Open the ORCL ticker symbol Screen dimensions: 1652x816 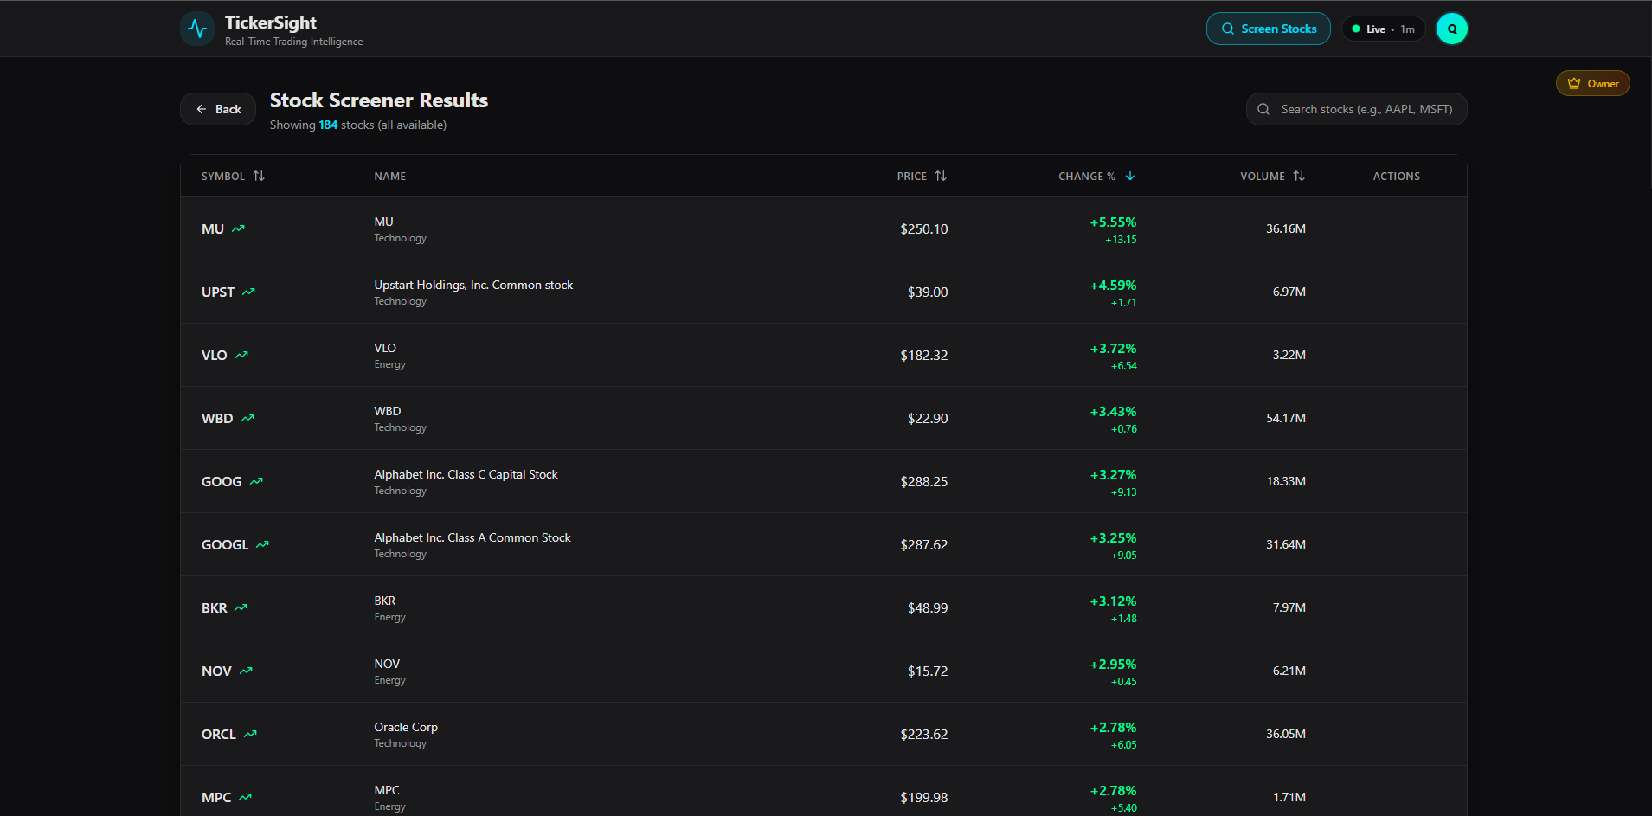click(x=219, y=734)
